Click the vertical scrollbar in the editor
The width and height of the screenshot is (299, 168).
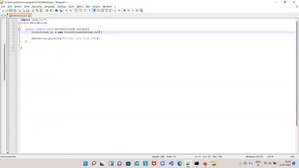[x=297, y=73]
